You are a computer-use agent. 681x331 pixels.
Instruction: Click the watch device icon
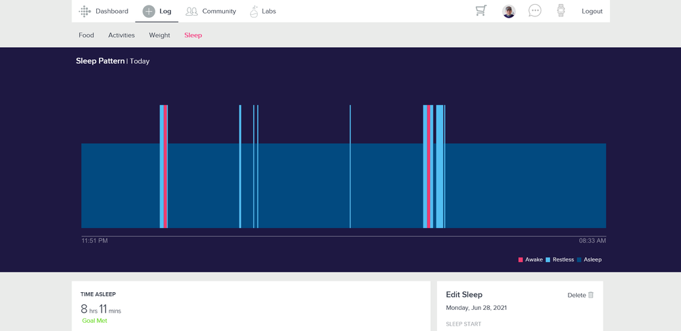tap(561, 11)
